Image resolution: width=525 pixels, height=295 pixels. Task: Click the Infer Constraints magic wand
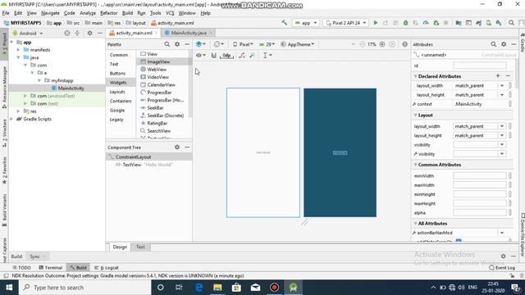252,55
